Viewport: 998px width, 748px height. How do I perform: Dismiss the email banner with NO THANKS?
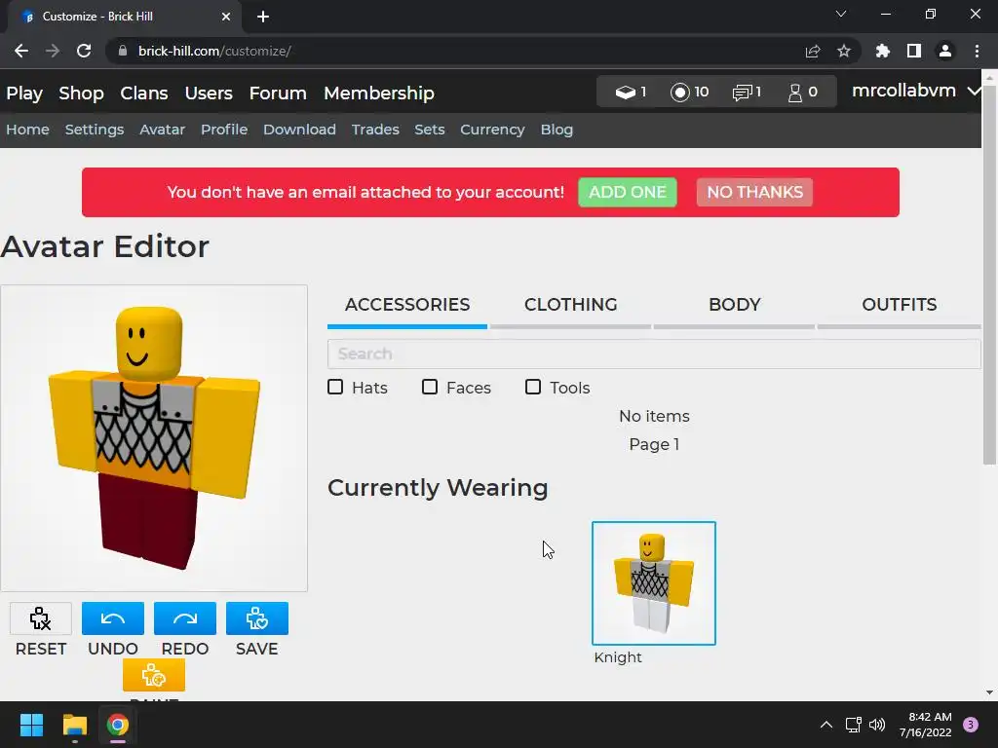click(755, 192)
